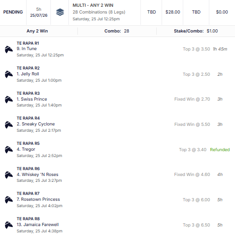Click the green Refunded status label
This screenshot has width=235, height=236.
[x=220, y=150]
